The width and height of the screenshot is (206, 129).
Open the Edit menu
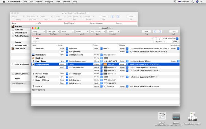coord(31,2)
